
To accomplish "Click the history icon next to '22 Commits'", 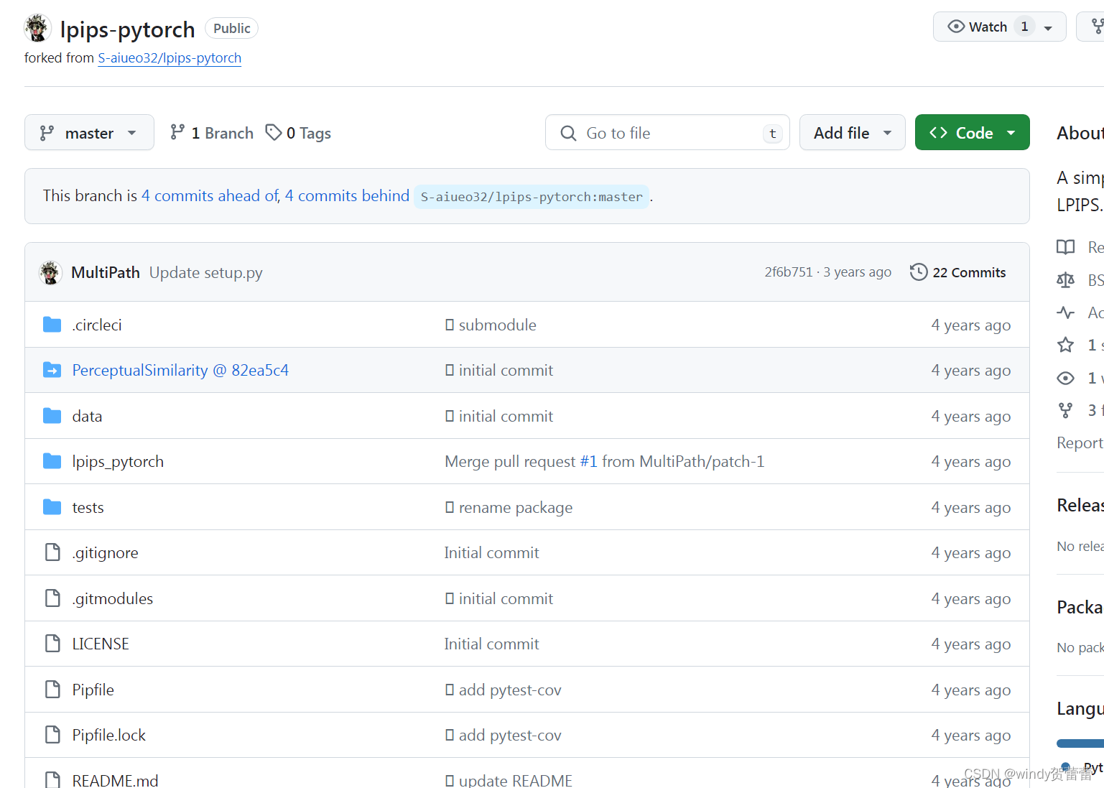I will [x=918, y=272].
